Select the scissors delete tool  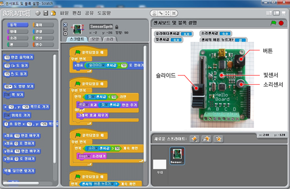(x=161, y=13)
